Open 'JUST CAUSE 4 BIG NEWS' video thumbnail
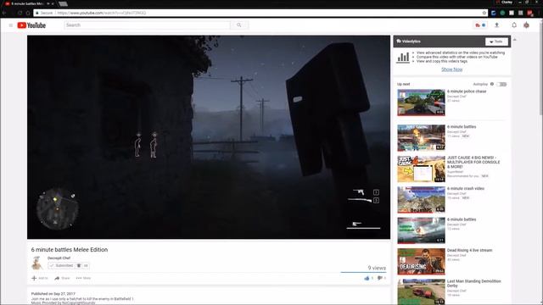This screenshot has height=305, width=543. [421, 169]
